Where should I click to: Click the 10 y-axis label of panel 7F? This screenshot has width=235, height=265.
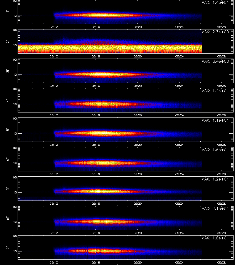(15, 193)
